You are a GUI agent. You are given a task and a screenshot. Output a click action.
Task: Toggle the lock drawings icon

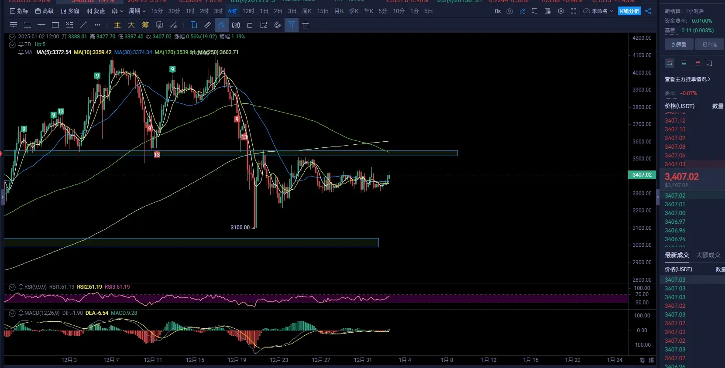(250, 25)
